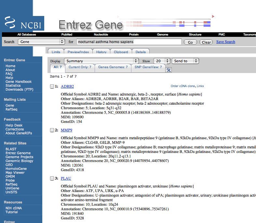Select PubMed in the top database bar
This screenshot has width=256, height=223.
67,35
